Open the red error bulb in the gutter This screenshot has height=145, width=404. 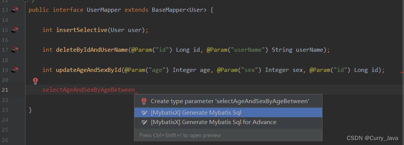pos(35,81)
